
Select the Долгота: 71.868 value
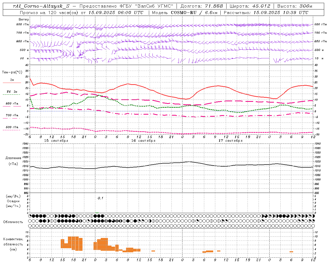pos(202,6)
